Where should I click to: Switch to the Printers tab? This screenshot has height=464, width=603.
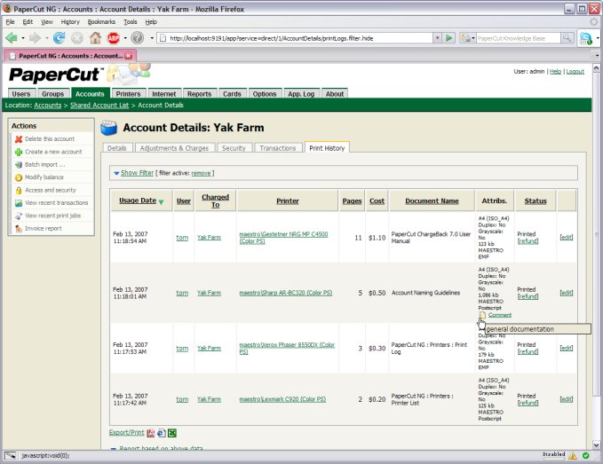pos(128,94)
